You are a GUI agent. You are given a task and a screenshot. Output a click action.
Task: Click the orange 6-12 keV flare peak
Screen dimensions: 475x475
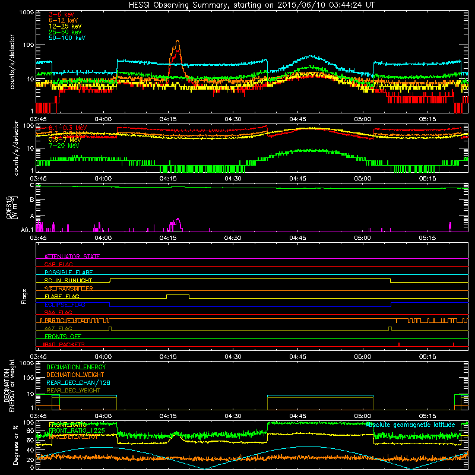[x=177, y=42]
